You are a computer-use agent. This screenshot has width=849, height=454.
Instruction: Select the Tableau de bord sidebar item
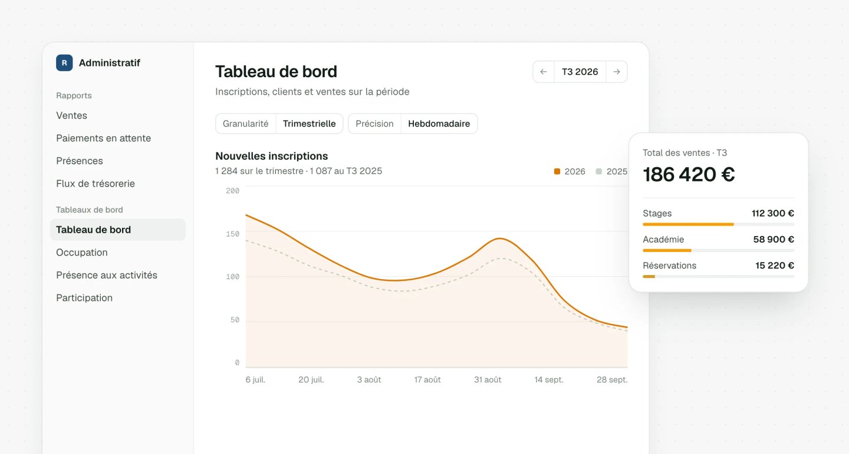118,230
